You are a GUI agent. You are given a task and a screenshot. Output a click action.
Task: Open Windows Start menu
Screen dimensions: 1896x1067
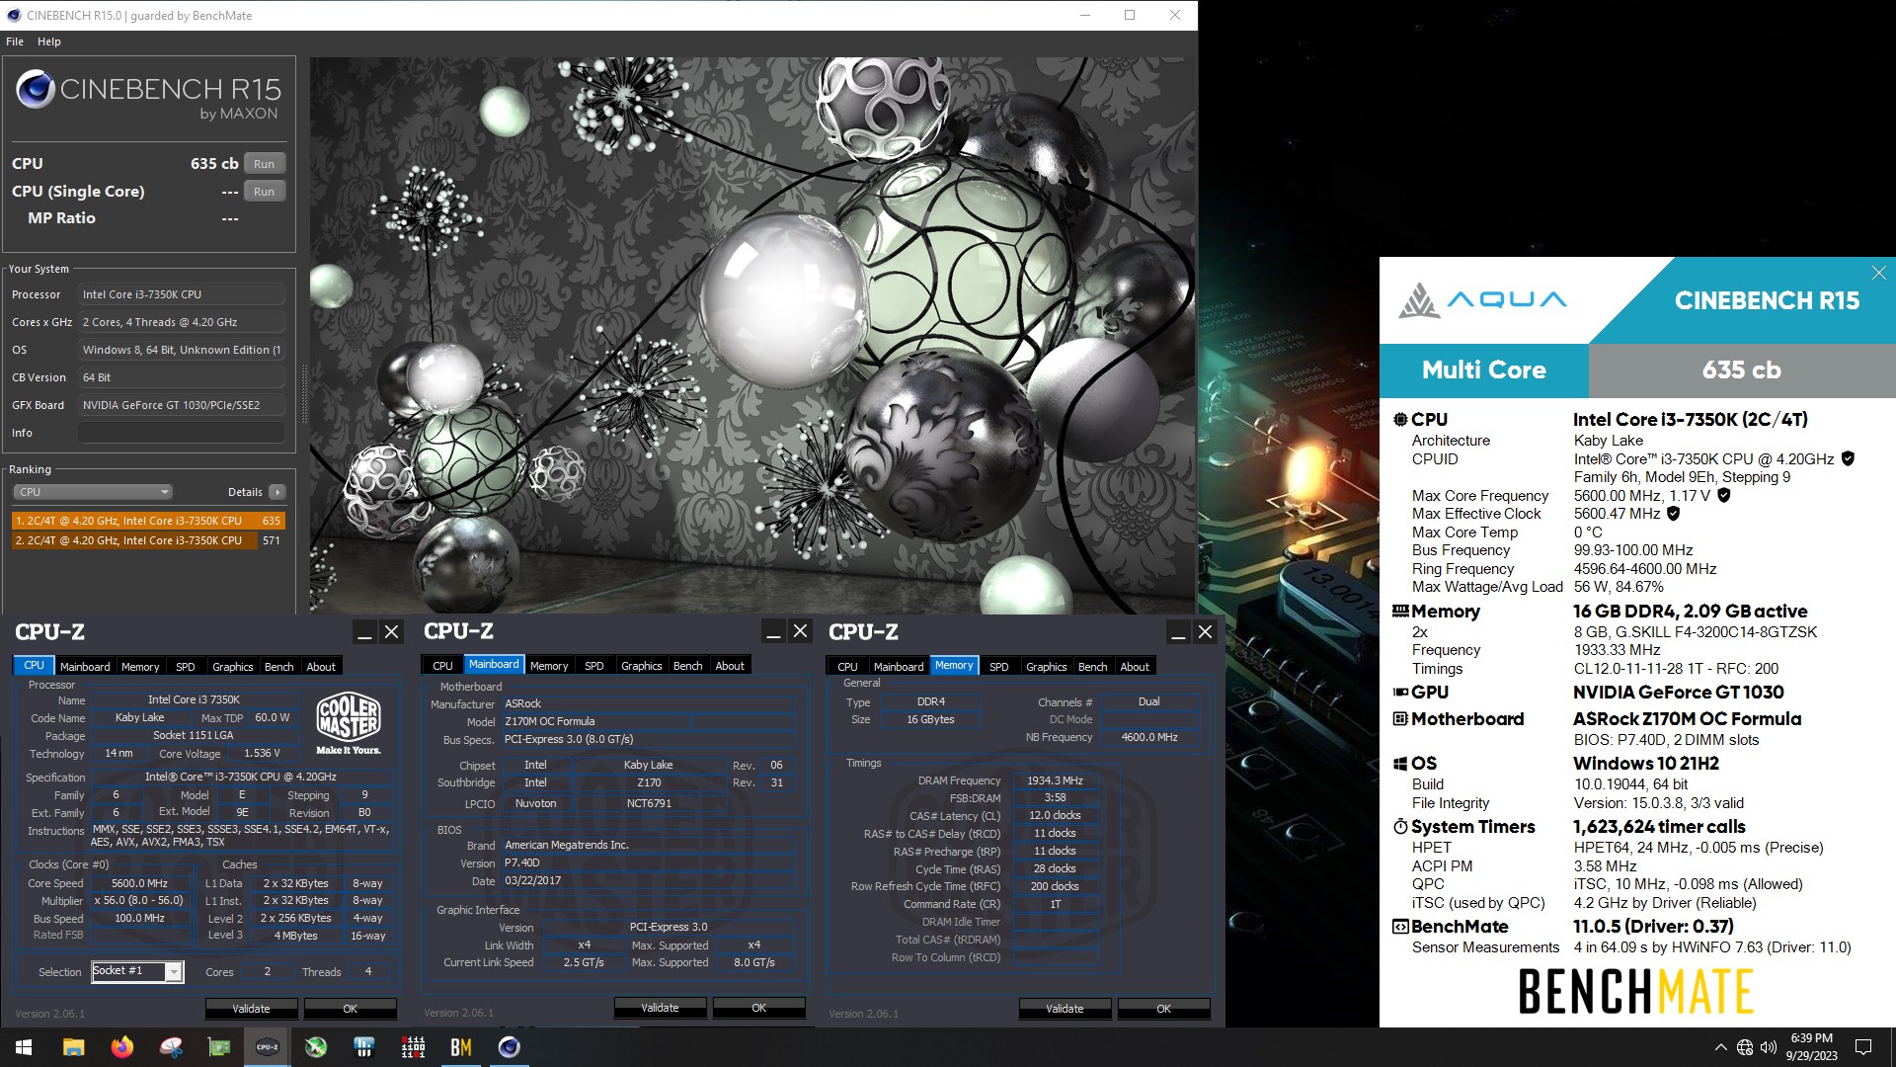pos(24,1047)
